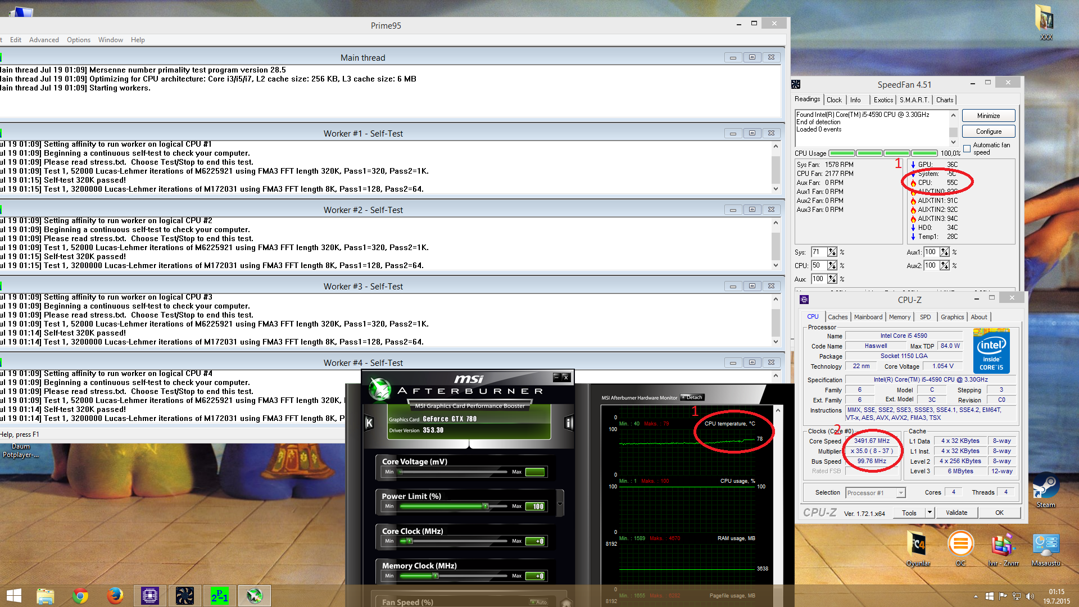Open the Advanced menu in Prime95
Viewport: 1079px width, 607px height.
pyautogui.click(x=44, y=40)
